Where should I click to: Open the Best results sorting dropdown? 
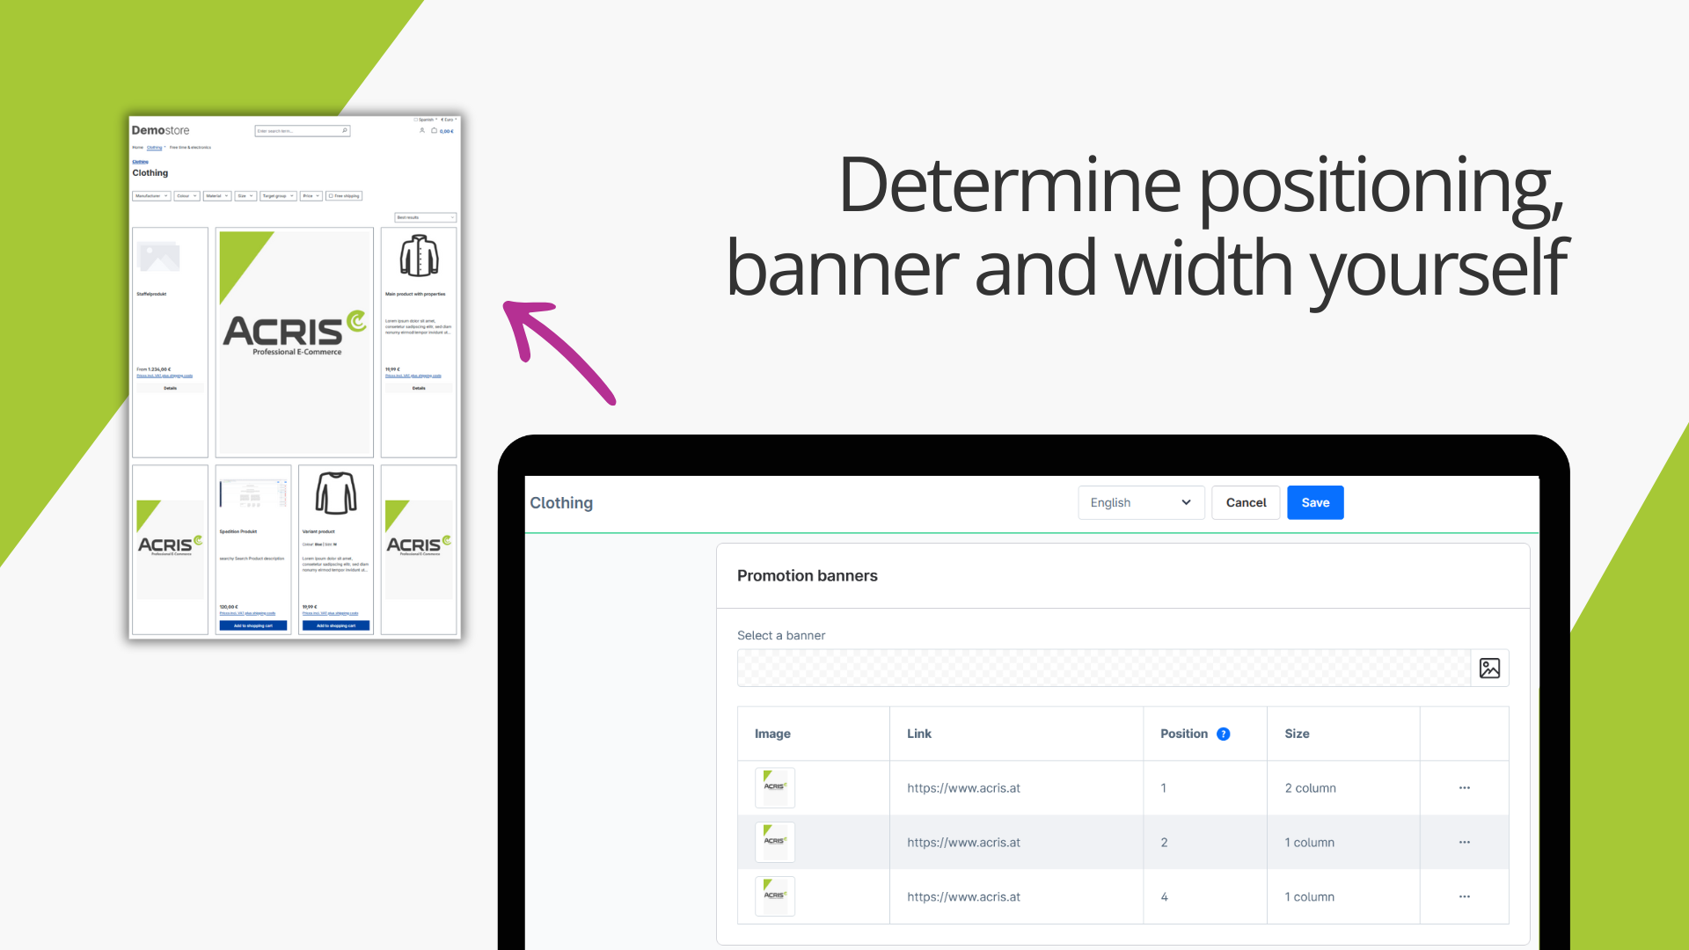click(x=426, y=217)
